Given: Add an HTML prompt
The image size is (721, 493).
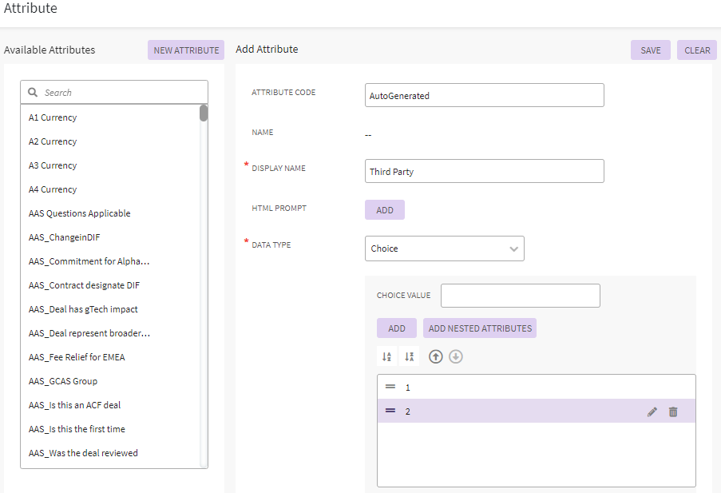Looking at the screenshot, I should point(385,210).
